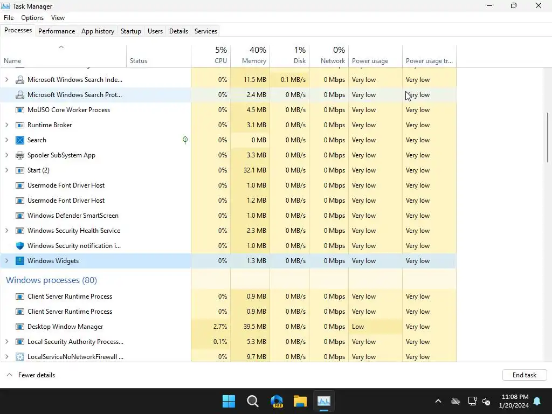Sort by the Name column header
The image size is (552, 414).
63,56
